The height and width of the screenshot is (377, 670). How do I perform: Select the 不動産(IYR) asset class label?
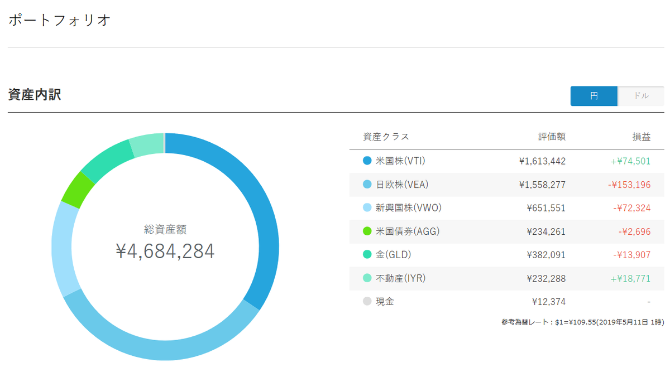tap(400, 278)
